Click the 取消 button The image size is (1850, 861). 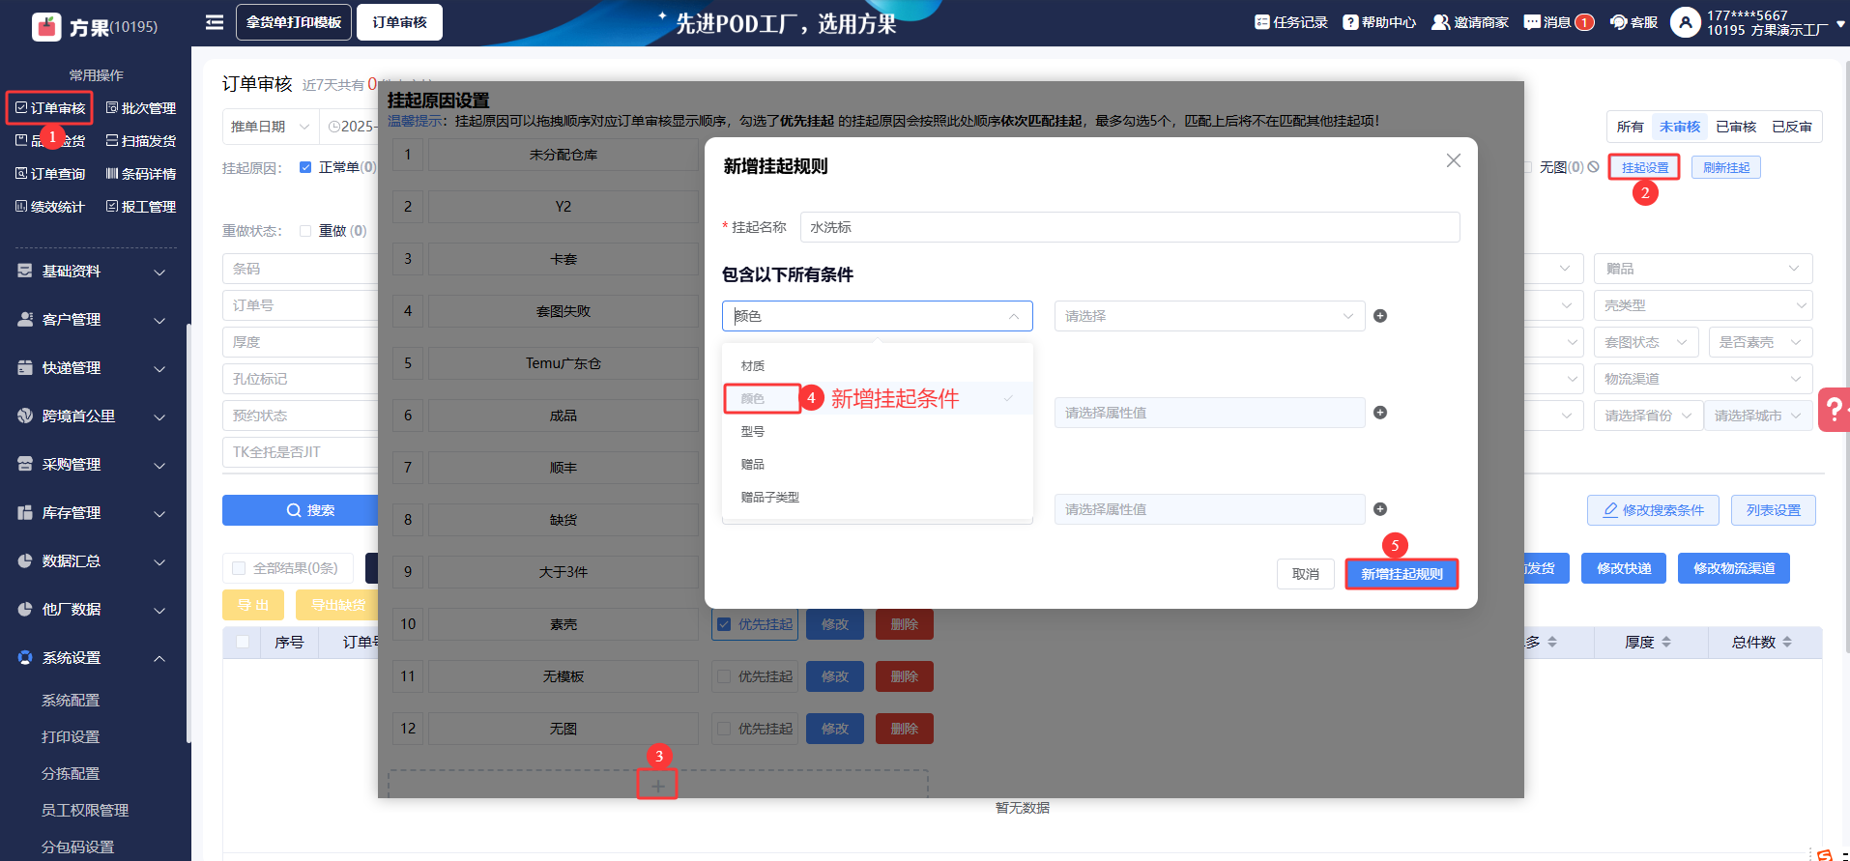1306,574
